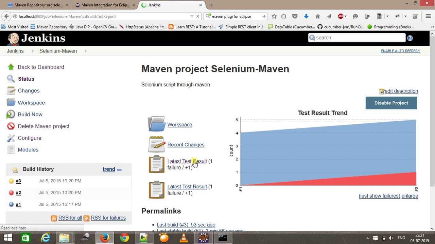The height and width of the screenshot is (244, 435).
Task: Open the Adblock Plus dropdown arrow
Action: pos(346,16)
